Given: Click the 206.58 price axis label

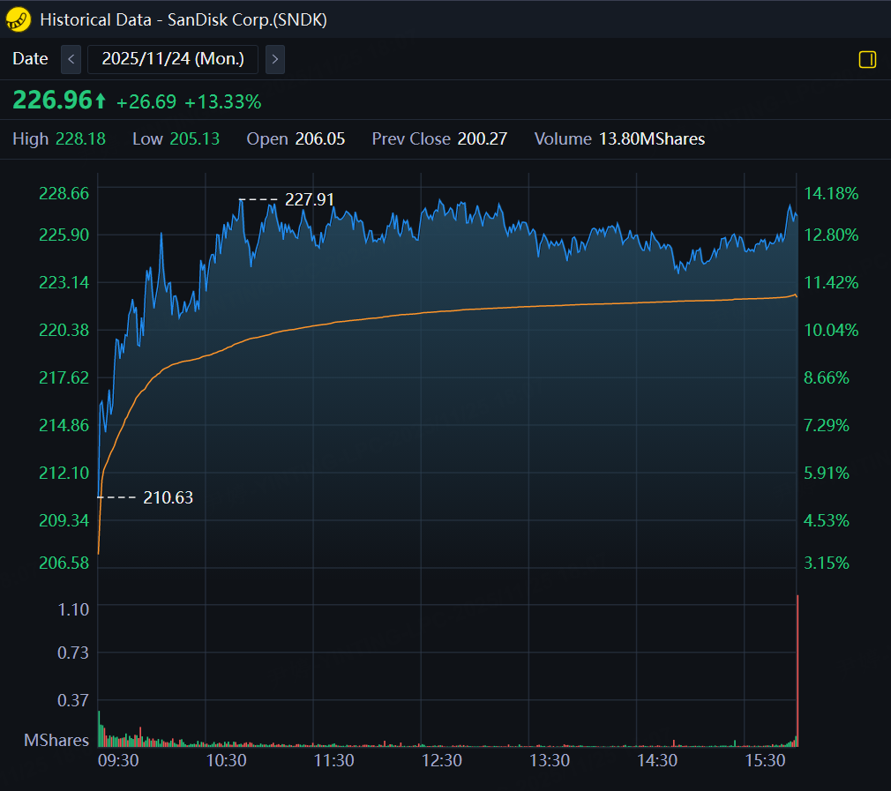Looking at the screenshot, I should (64, 563).
